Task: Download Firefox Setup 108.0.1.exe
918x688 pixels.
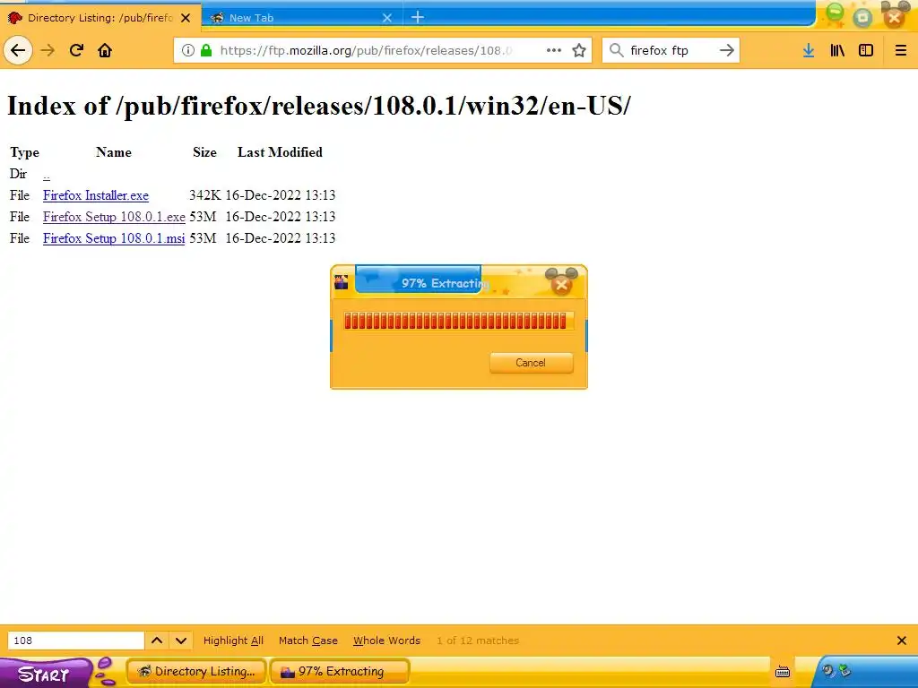Action: 114,217
